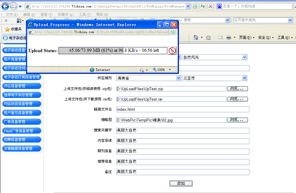Click the RSS feeds icon
Screen dimensions: 296x193
tap(208, 38)
